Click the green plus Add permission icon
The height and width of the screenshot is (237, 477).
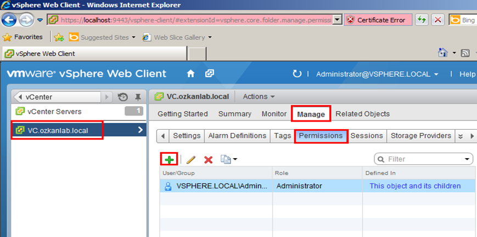pos(169,159)
